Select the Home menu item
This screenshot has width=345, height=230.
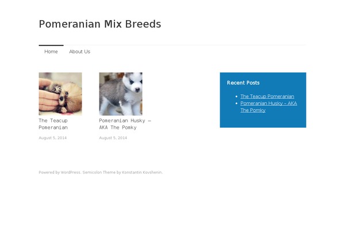click(51, 52)
